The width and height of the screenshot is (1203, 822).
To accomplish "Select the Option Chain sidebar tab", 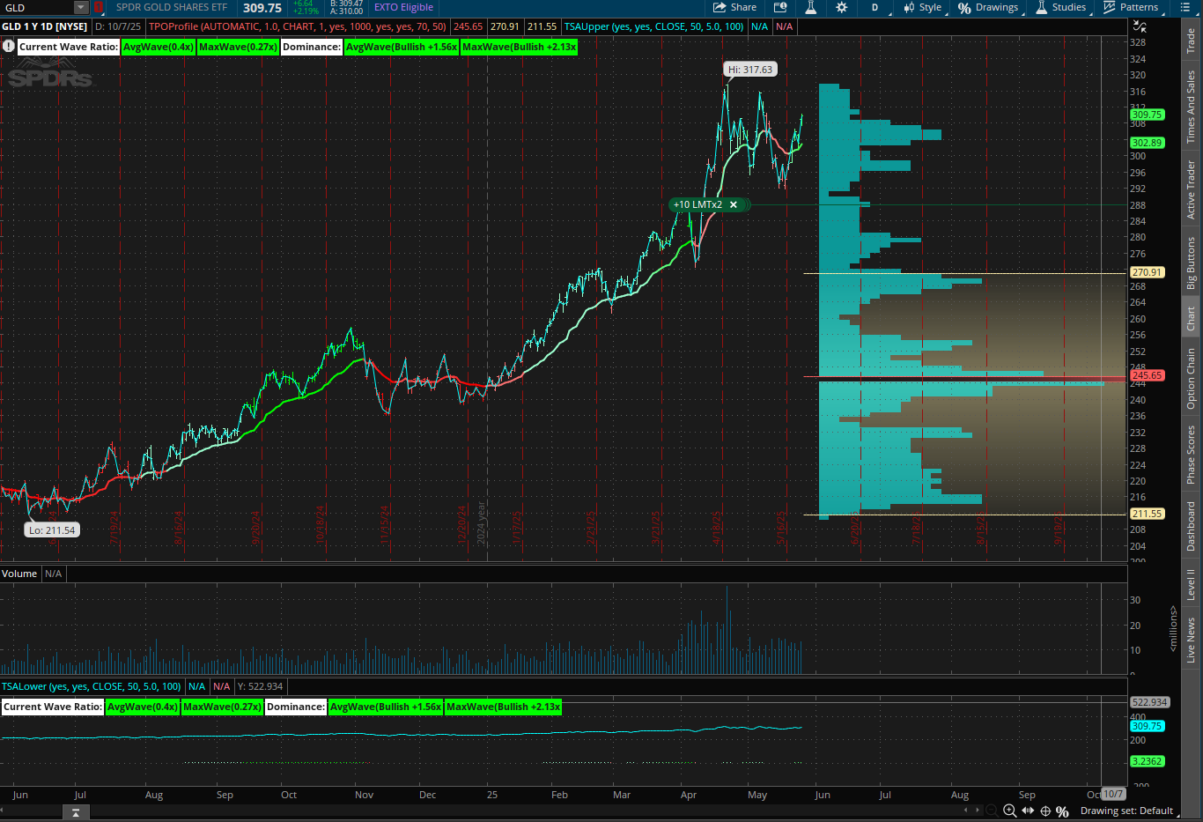I will coord(1191,378).
